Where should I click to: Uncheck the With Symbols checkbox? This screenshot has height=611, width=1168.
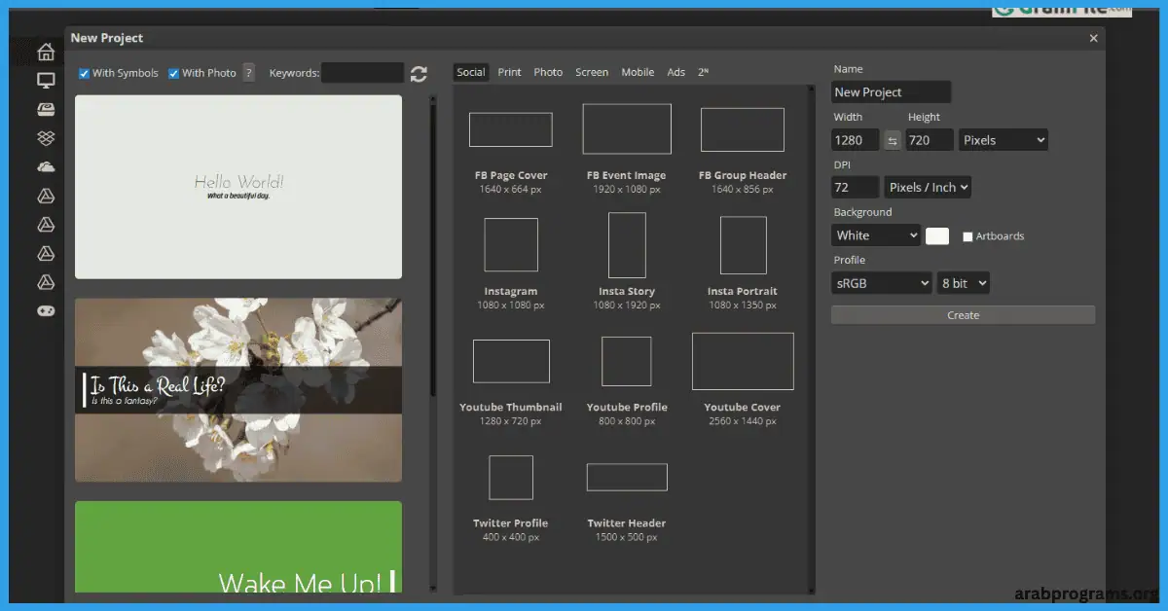pyautogui.click(x=85, y=73)
